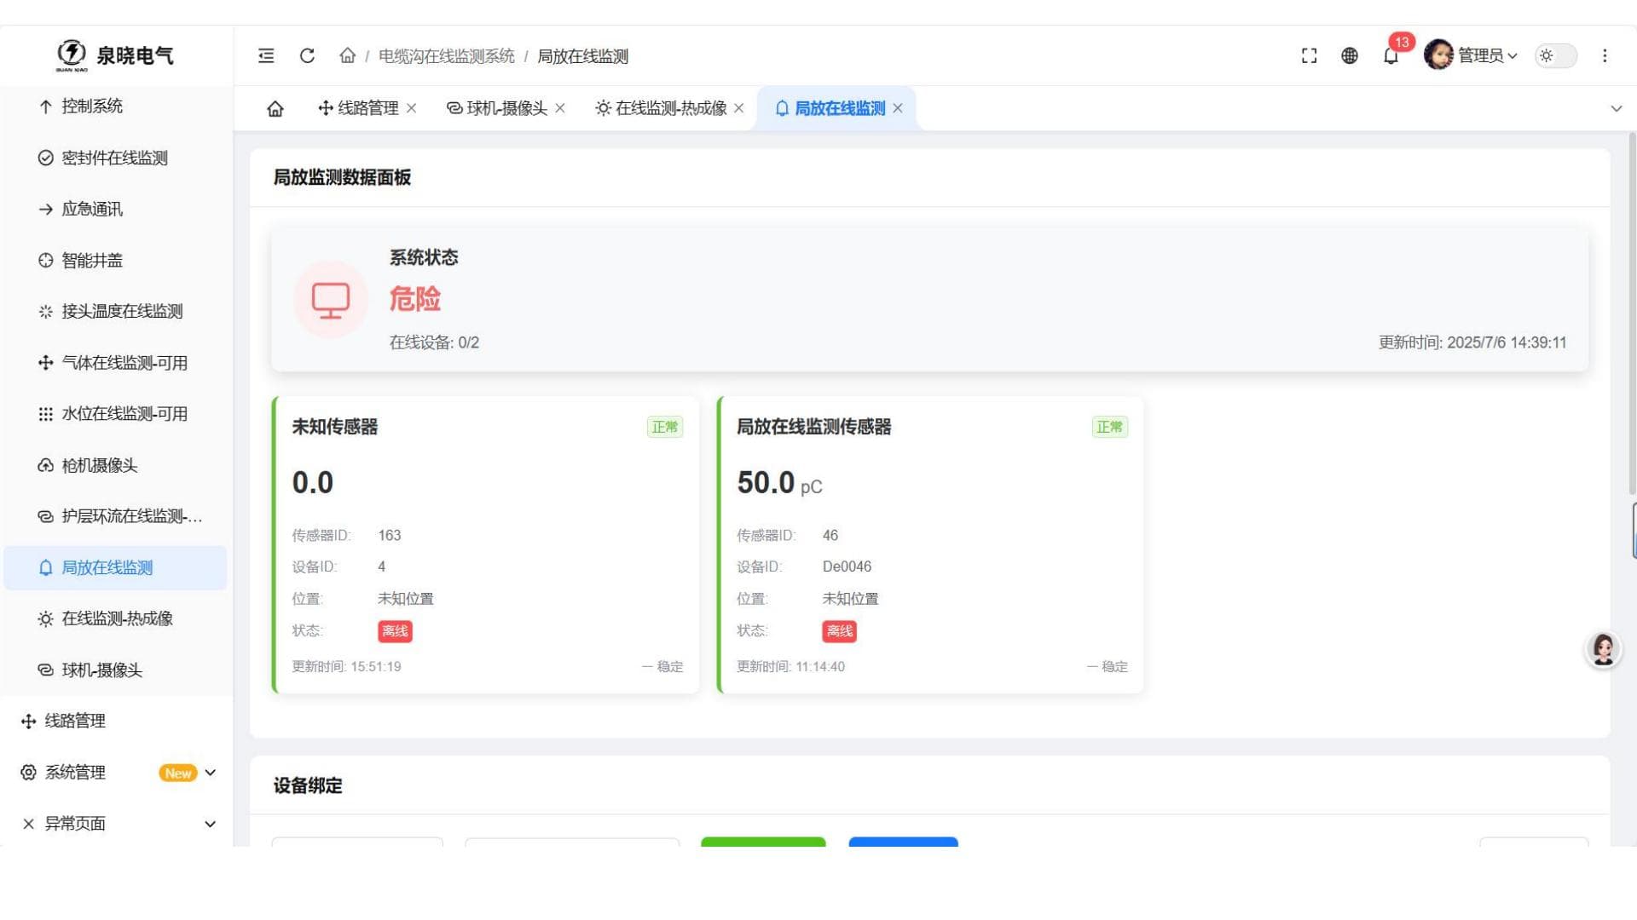This screenshot has width=1637, height=920.
Task: Select the 未知传感器 card title
Action: click(x=335, y=427)
